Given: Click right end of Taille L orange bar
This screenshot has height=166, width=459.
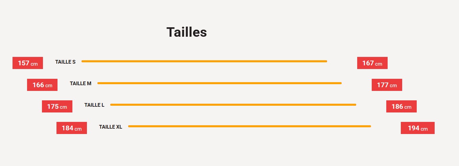Looking at the screenshot, I should point(355,105).
